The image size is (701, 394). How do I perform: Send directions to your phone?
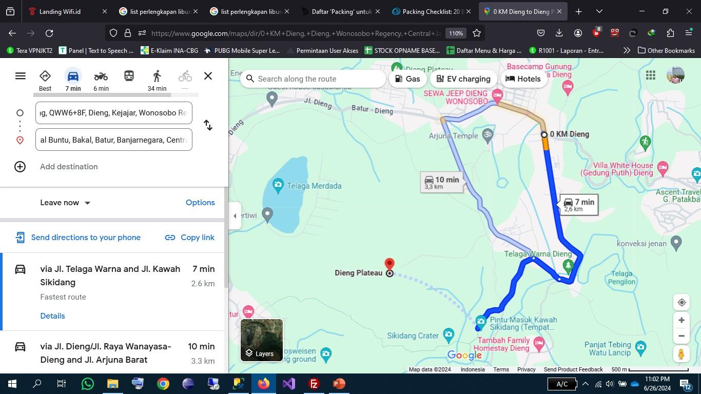[x=78, y=238]
